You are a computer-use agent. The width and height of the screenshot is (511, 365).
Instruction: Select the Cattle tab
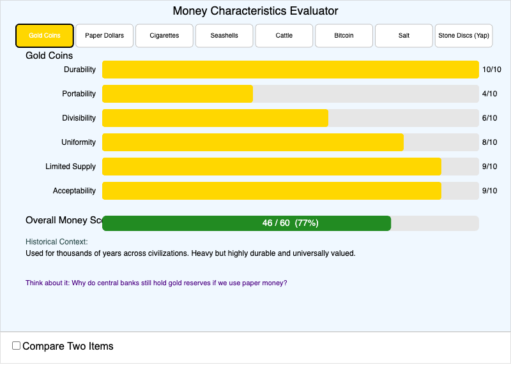point(284,36)
